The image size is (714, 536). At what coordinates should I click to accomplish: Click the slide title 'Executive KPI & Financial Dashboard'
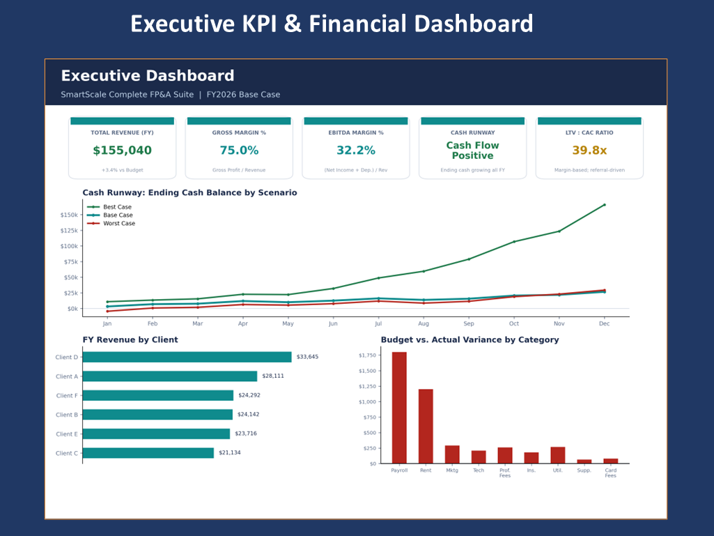click(x=332, y=24)
